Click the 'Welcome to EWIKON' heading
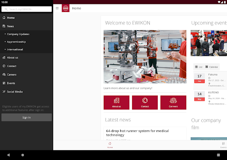This screenshot has height=160, width=227. (x=128, y=23)
